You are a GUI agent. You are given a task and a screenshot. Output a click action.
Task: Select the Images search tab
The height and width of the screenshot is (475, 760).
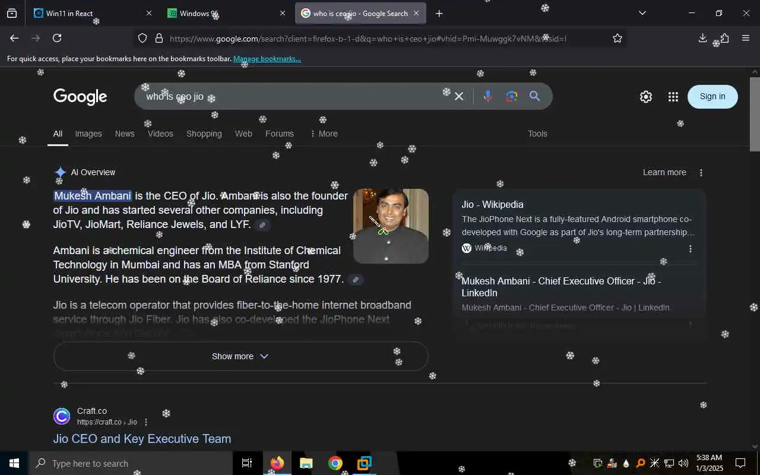tap(88, 134)
